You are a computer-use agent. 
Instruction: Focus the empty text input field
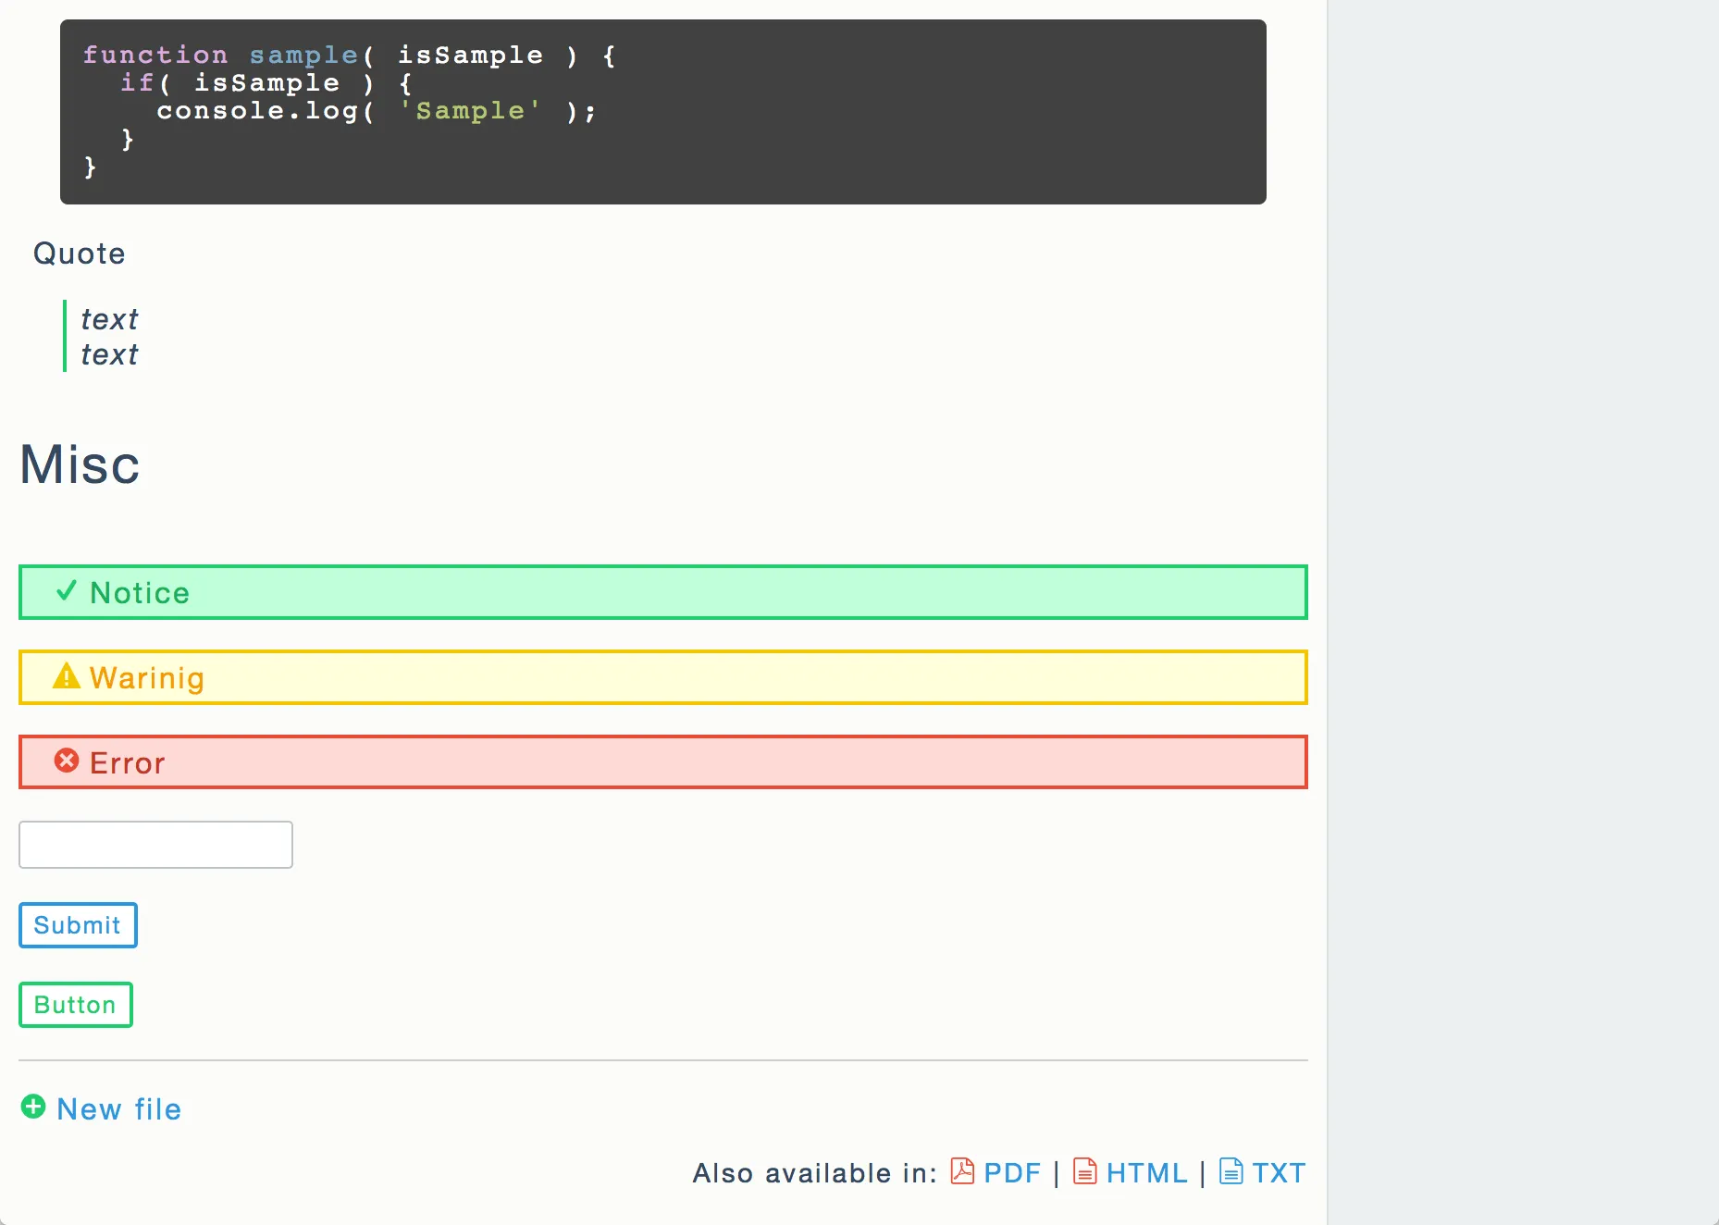coord(155,845)
